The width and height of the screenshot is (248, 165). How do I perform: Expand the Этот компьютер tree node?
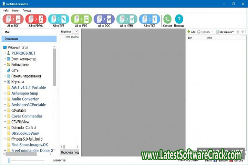point(5,59)
